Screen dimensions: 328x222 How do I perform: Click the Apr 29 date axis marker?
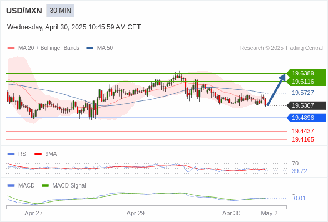pyautogui.click(x=135, y=213)
